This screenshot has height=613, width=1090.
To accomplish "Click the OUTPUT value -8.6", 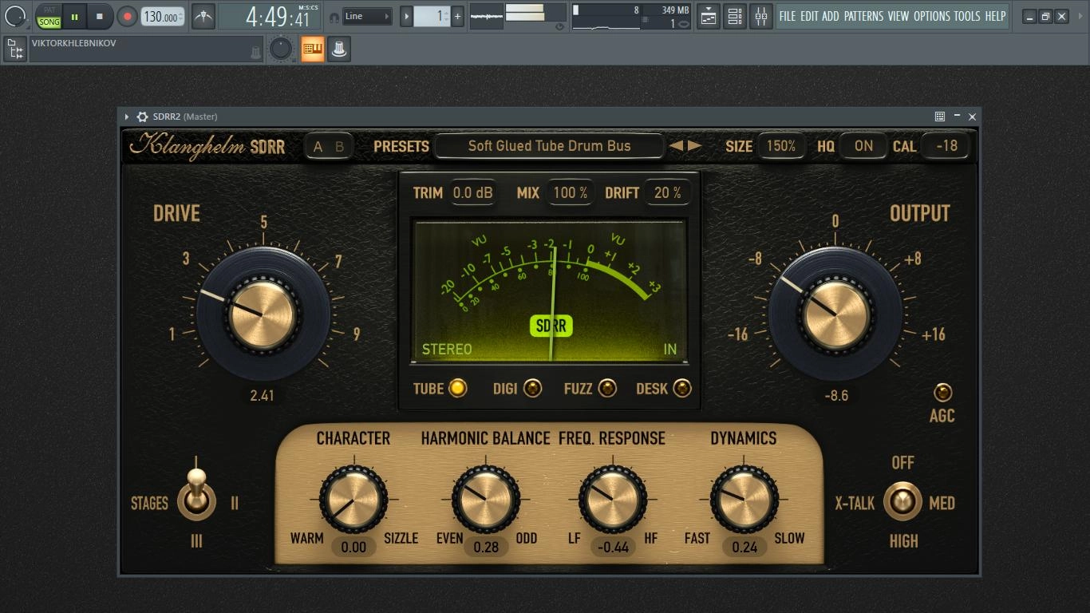I will (x=835, y=395).
